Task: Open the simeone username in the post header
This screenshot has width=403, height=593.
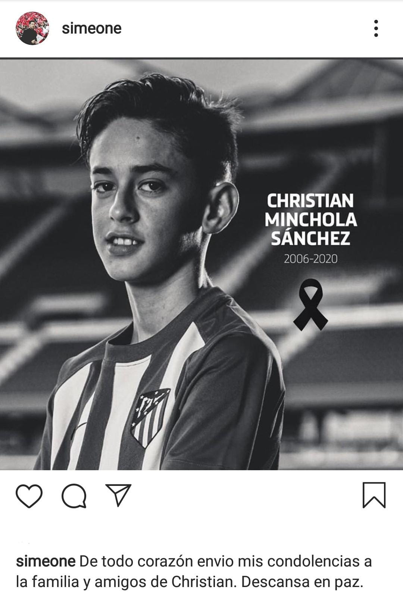Action: (x=92, y=28)
